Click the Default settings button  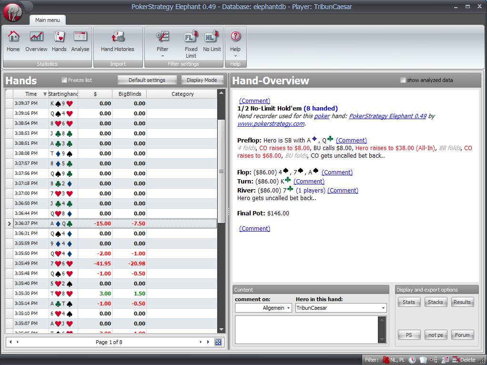click(147, 80)
